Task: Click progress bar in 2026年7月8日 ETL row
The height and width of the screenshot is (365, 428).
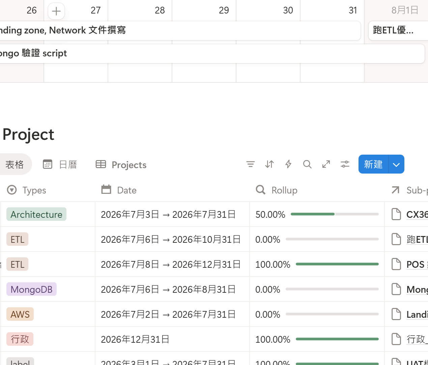Action: (337, 264)
